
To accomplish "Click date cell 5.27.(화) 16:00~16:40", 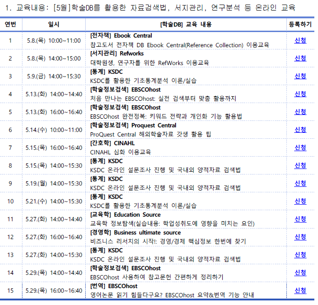I will tap(54, 237).
